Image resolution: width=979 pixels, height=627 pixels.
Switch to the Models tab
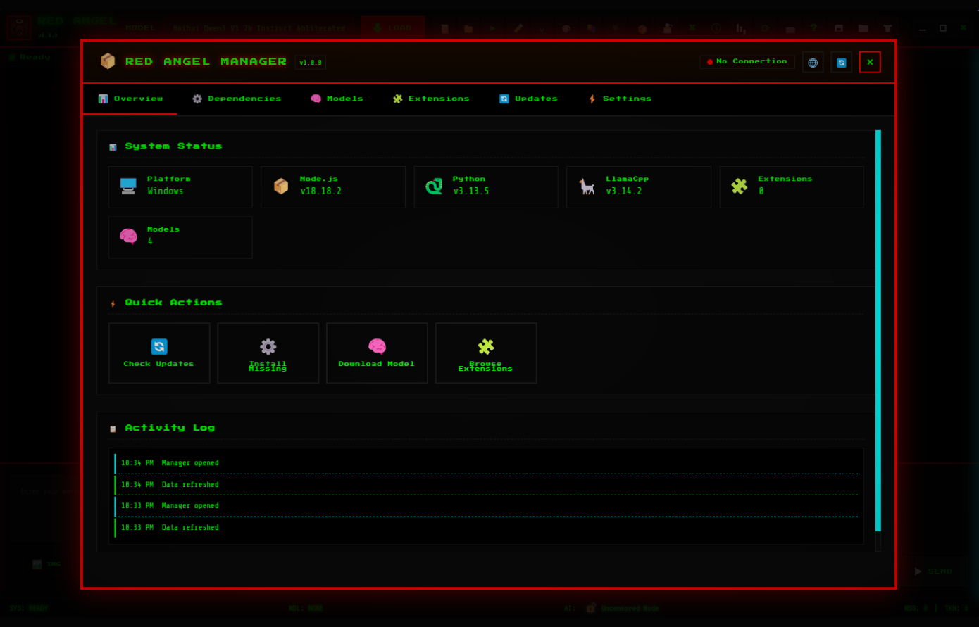coord(337,99)
